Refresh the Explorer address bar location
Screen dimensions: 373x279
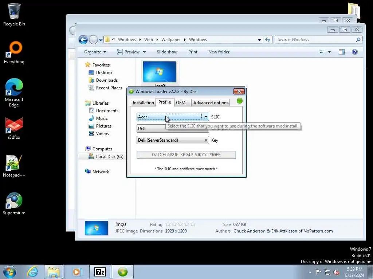click(x=268, y=40)
